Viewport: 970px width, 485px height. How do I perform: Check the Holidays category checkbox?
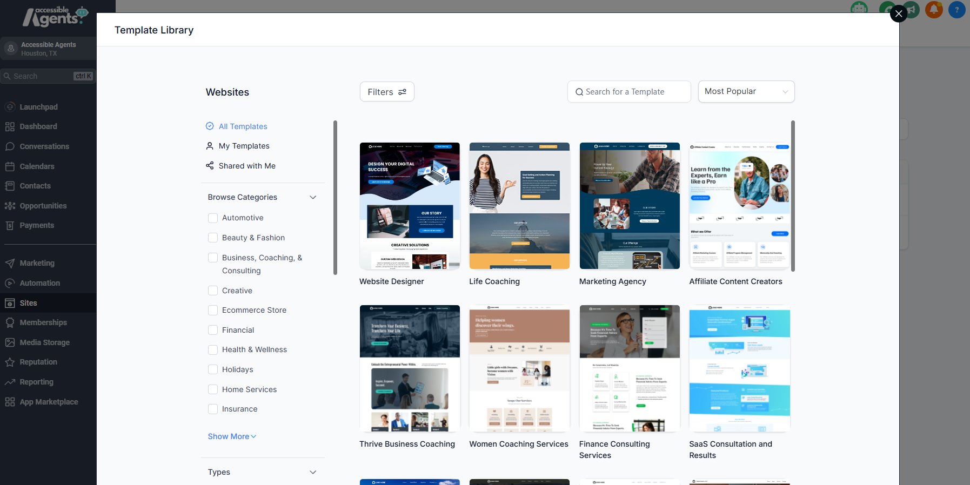click(213, 369)
